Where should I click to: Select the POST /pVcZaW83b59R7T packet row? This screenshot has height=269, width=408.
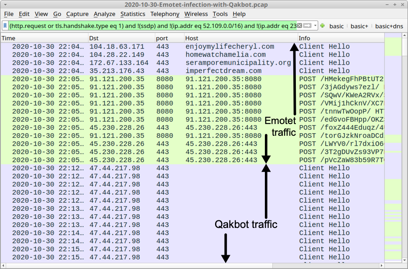pos(192,160)
